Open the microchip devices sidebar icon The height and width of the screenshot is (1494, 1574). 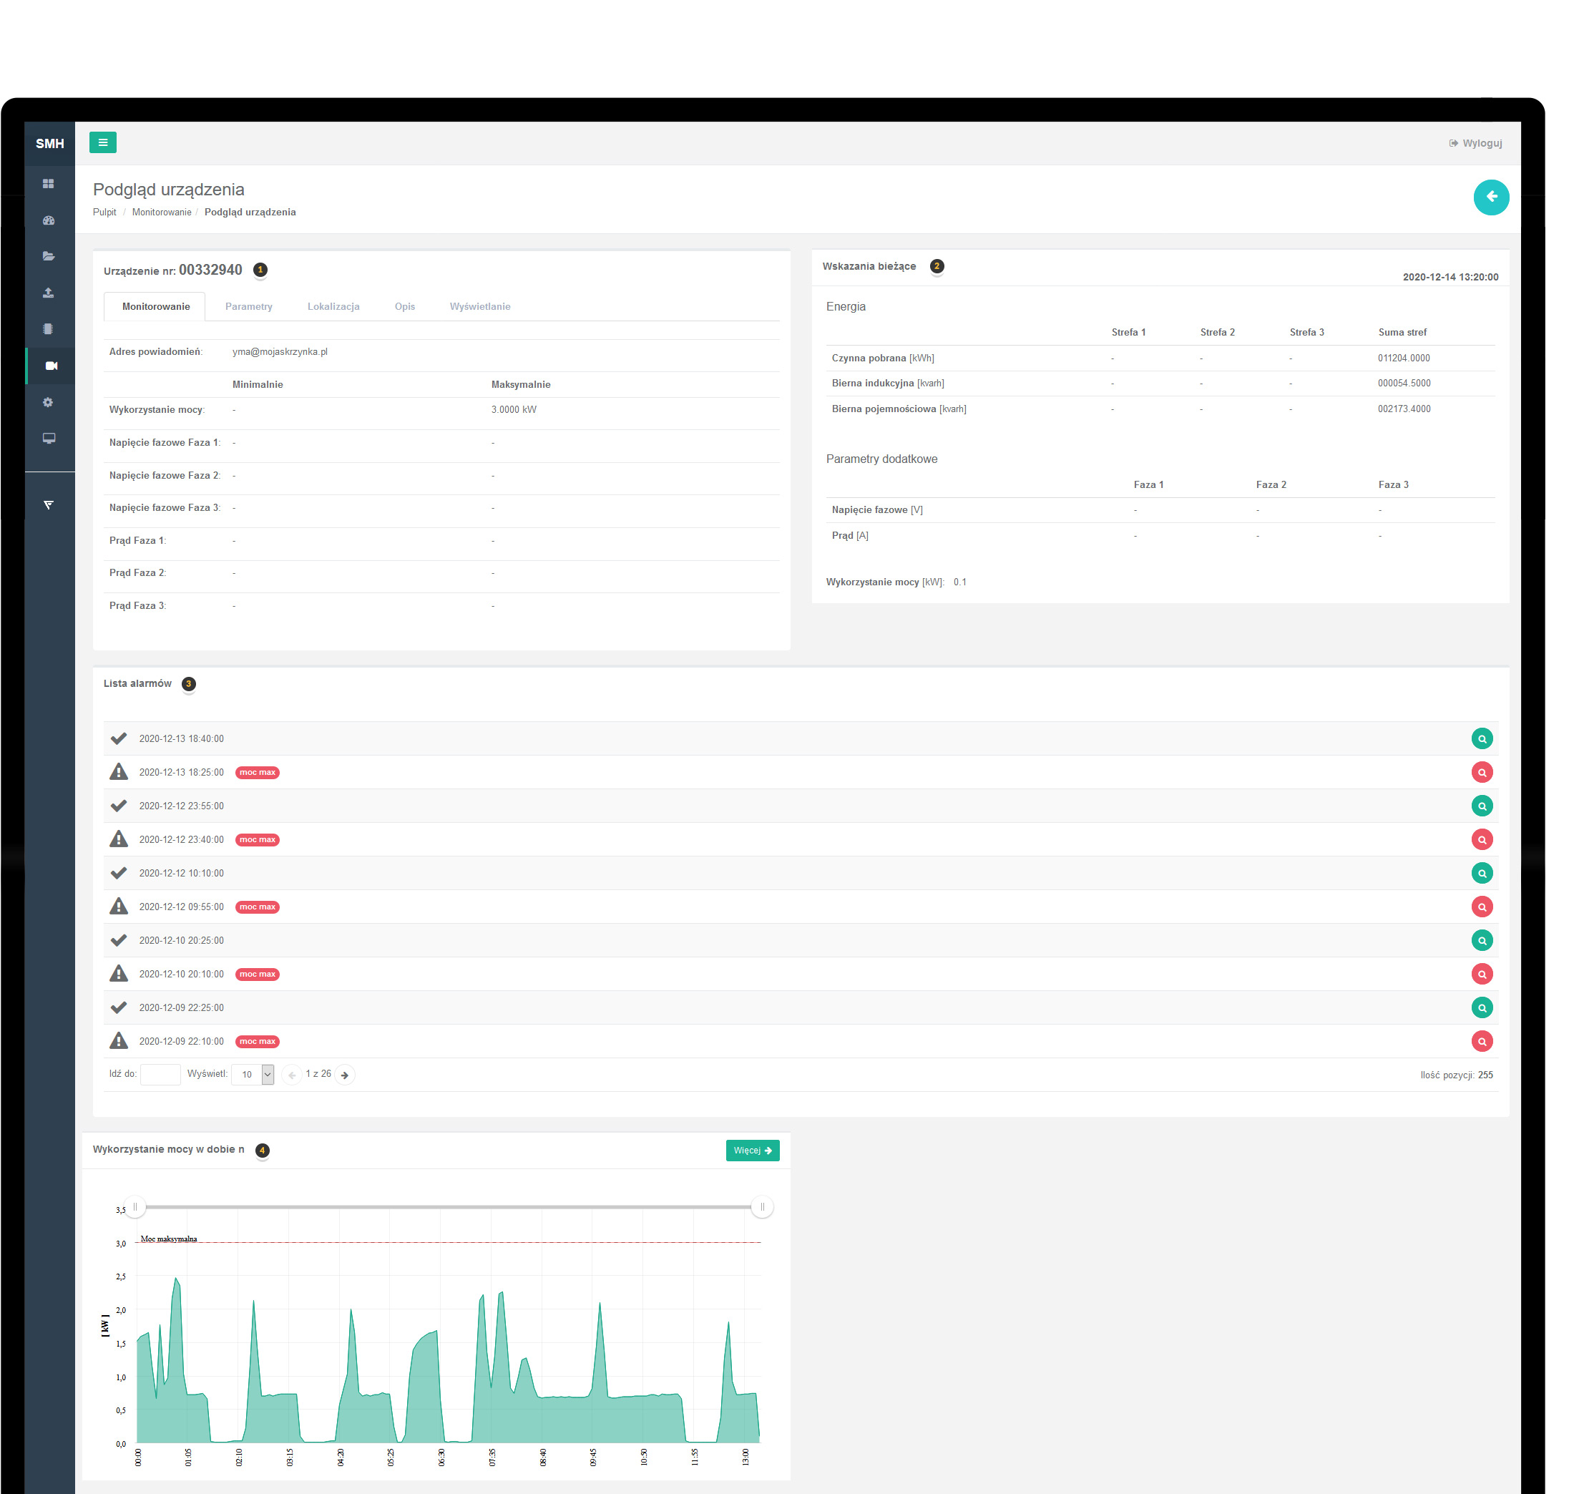49,329
